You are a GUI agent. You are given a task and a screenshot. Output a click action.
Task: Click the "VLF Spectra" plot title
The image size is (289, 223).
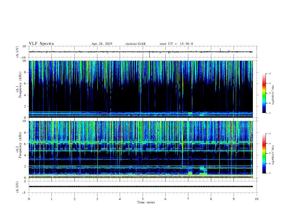tap(41, 44)
